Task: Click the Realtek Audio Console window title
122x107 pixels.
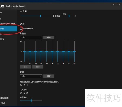Action: [x=16, y=6]
